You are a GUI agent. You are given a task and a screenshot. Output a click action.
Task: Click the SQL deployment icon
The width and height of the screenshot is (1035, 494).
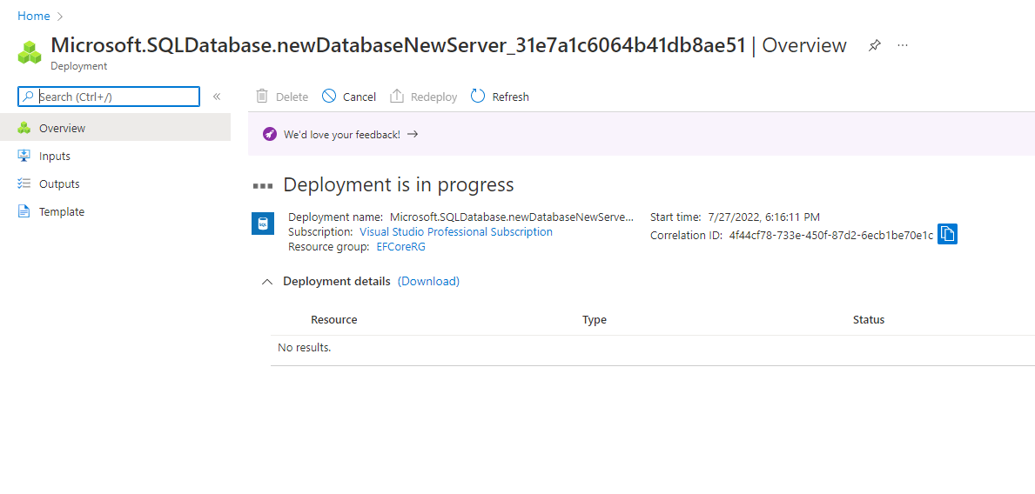(x=263, y=224)
